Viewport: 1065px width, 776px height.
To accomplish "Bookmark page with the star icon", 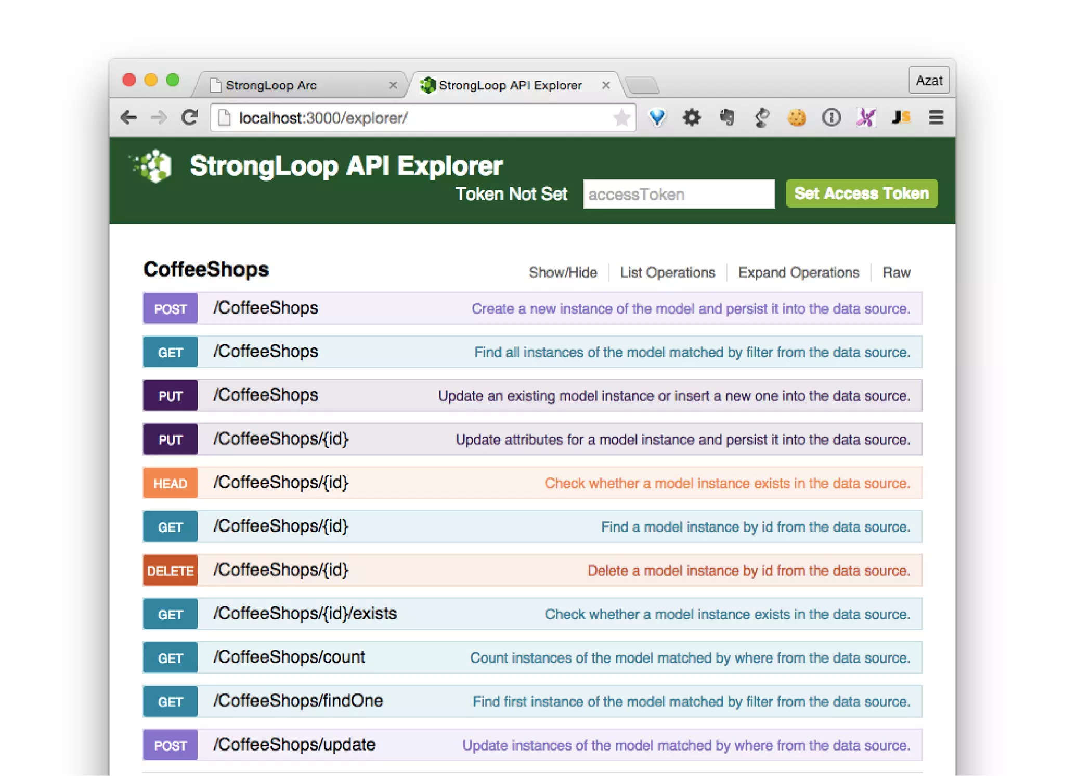I will coord(621,118).
